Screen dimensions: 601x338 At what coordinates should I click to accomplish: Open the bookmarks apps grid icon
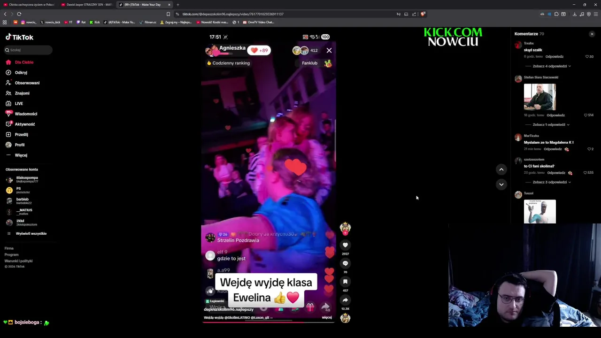5,22
